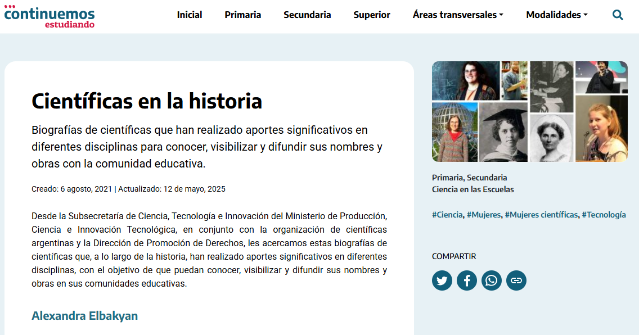Share the article on Twitter

pyautogui.click(x=442, y=280)
